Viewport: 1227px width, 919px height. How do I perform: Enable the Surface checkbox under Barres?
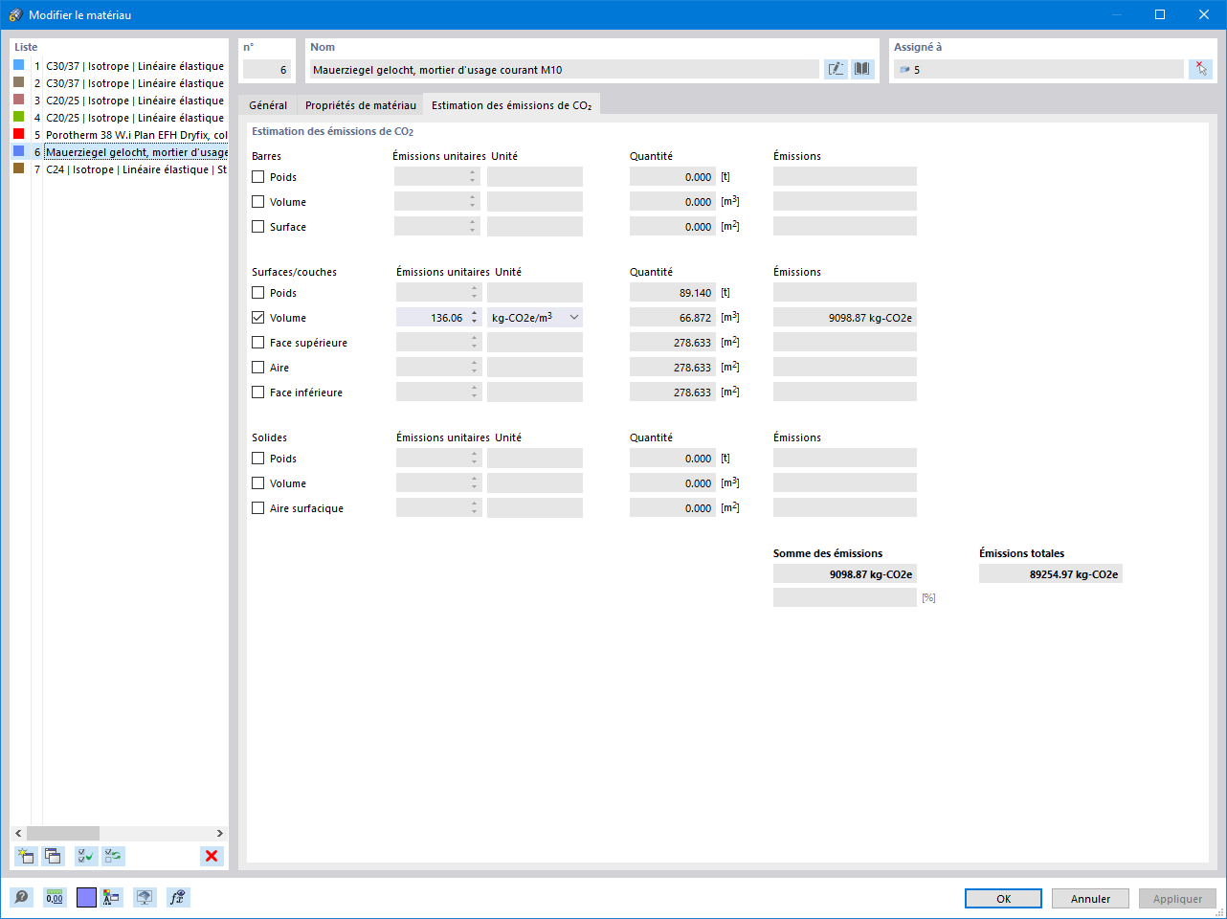pyautogui.click(x=258, y=227)
